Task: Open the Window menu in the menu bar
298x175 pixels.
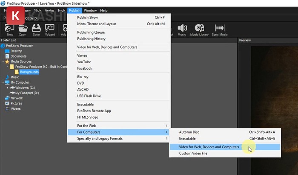Action: [90, 10]
